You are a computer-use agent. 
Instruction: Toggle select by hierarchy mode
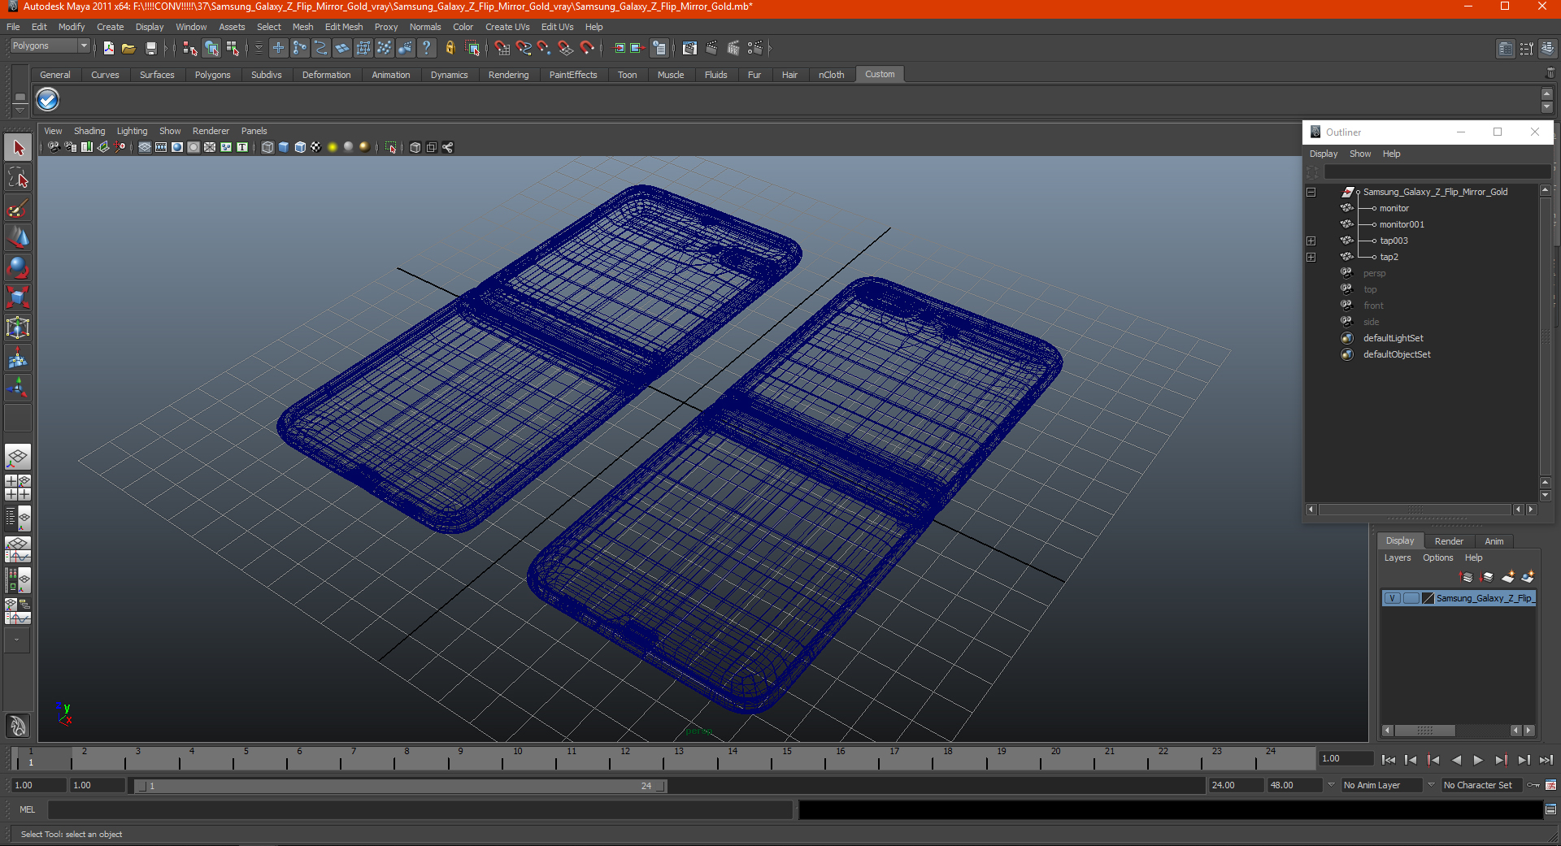click(x=190, y=49)
